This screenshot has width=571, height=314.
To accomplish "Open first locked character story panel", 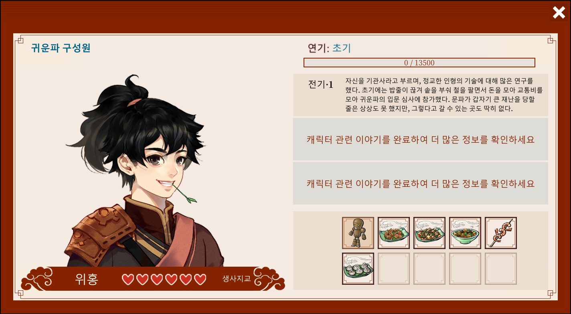I will [x=421, y=139].
